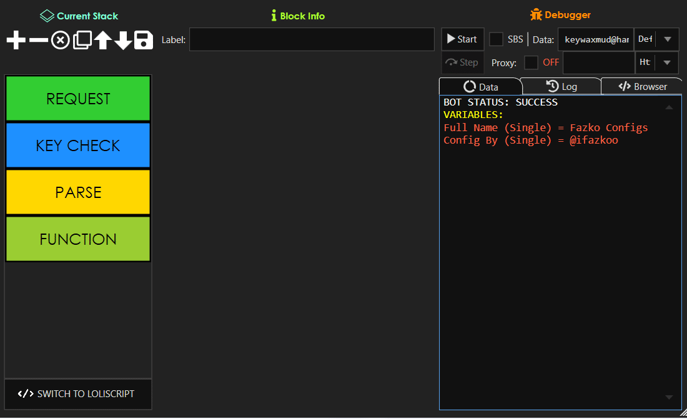Screen dimensions: 687x419
Task: Turn proxies on by clicking OFF
Action: tap(550, 62)
